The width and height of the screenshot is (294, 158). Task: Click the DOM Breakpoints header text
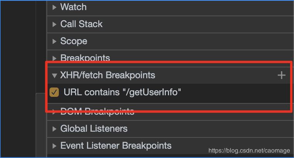click(x=97, y=112)
